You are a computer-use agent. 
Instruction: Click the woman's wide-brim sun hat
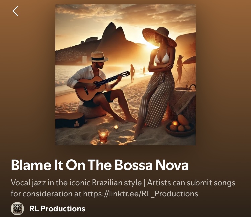(159, 36)
